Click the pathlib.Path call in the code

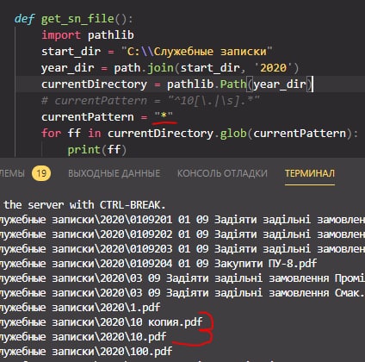tap(240, 84)
